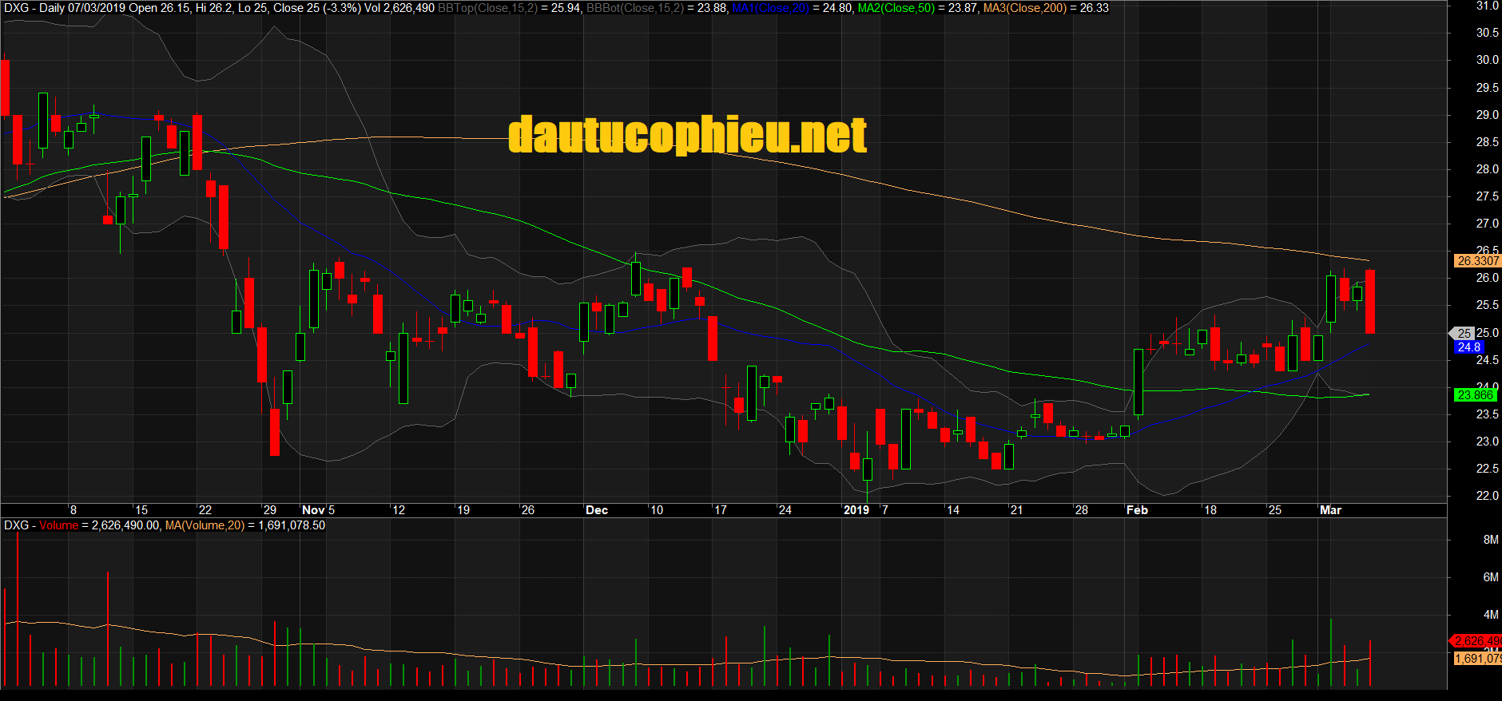Click 30.5 on the price axis

coord(1487,33)
